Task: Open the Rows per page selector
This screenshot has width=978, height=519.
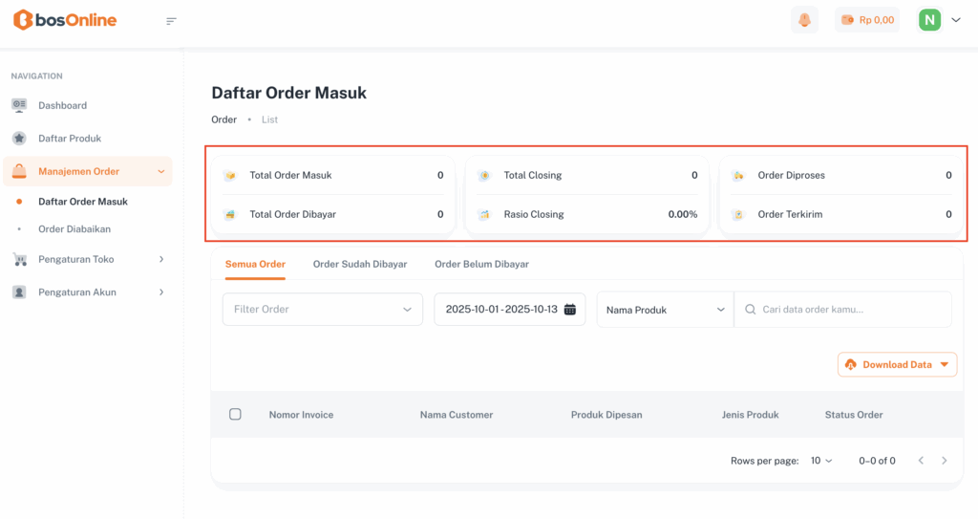Action: pos(821,461)
